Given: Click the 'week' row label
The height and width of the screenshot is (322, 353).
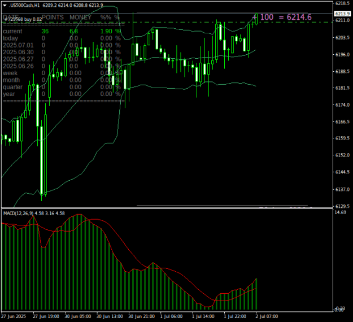Looking at the screenshot, I should [x=10, y=73].
